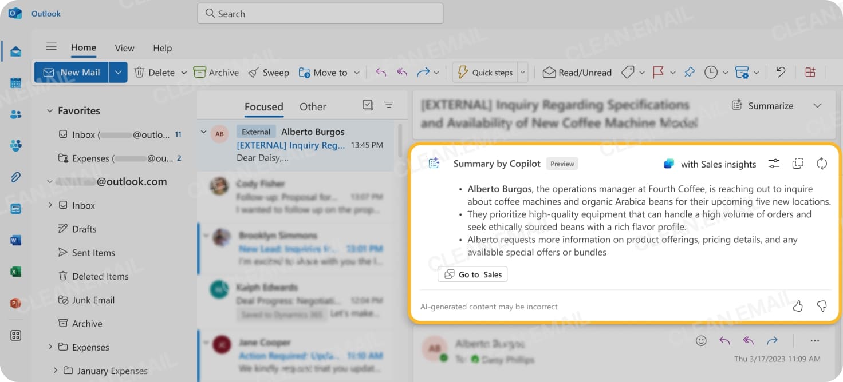Give thumbs up to the summary
The height and width of the screenshot is (382, 843).
tap(798, 307)
